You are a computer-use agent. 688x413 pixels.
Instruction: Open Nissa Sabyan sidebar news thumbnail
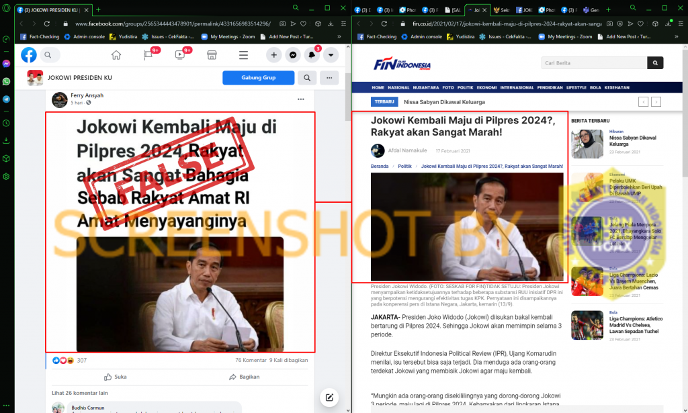587,144
